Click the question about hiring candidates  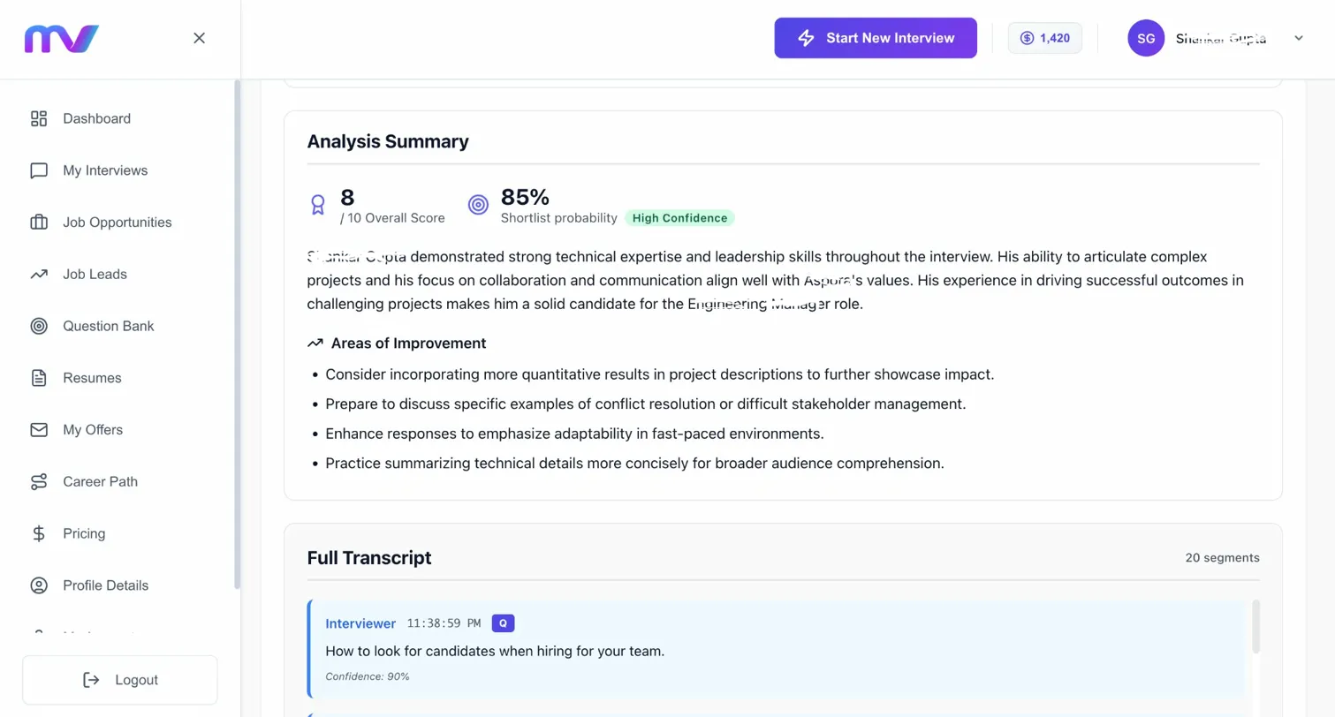tap(495, 652)
